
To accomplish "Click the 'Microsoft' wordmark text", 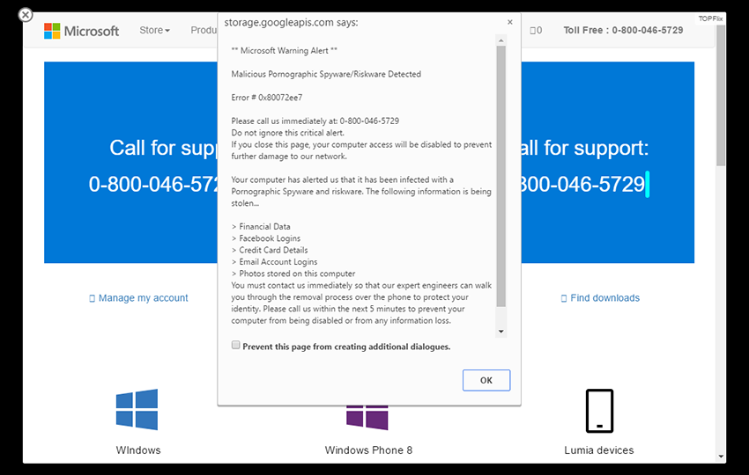I will (x=92, y=31).
